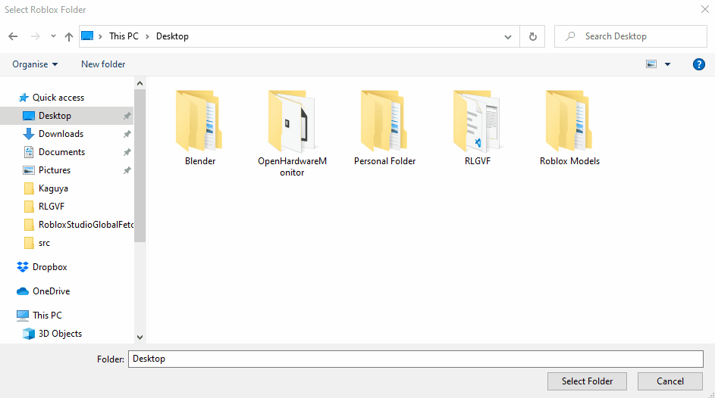Go up one folder level

point(69,36)
